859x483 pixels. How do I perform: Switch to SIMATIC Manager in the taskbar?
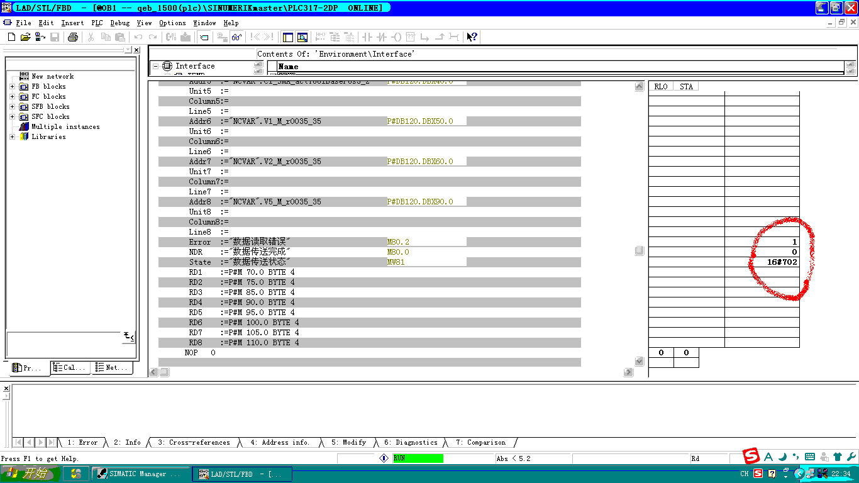tap(140, 474)
